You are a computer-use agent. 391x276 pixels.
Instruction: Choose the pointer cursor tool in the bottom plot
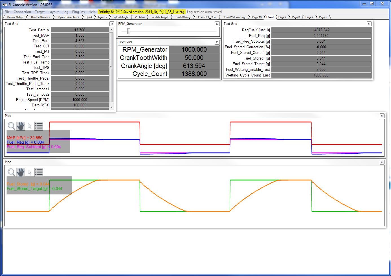point(30,172)
